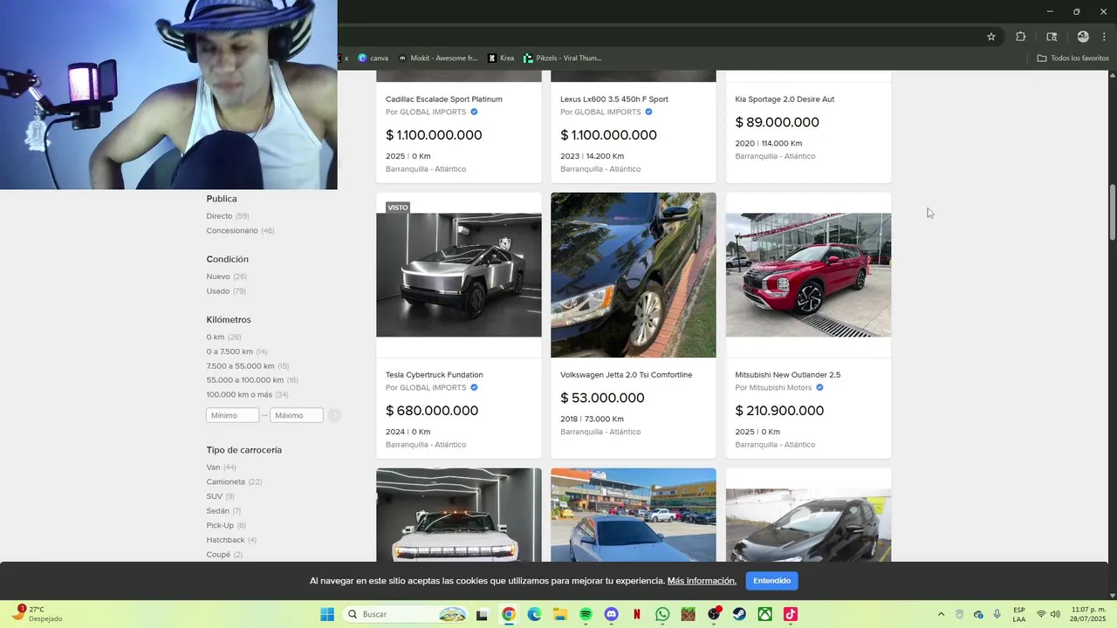
Task: Click the Mínimo kilometers input
Action: click(232, 415)
